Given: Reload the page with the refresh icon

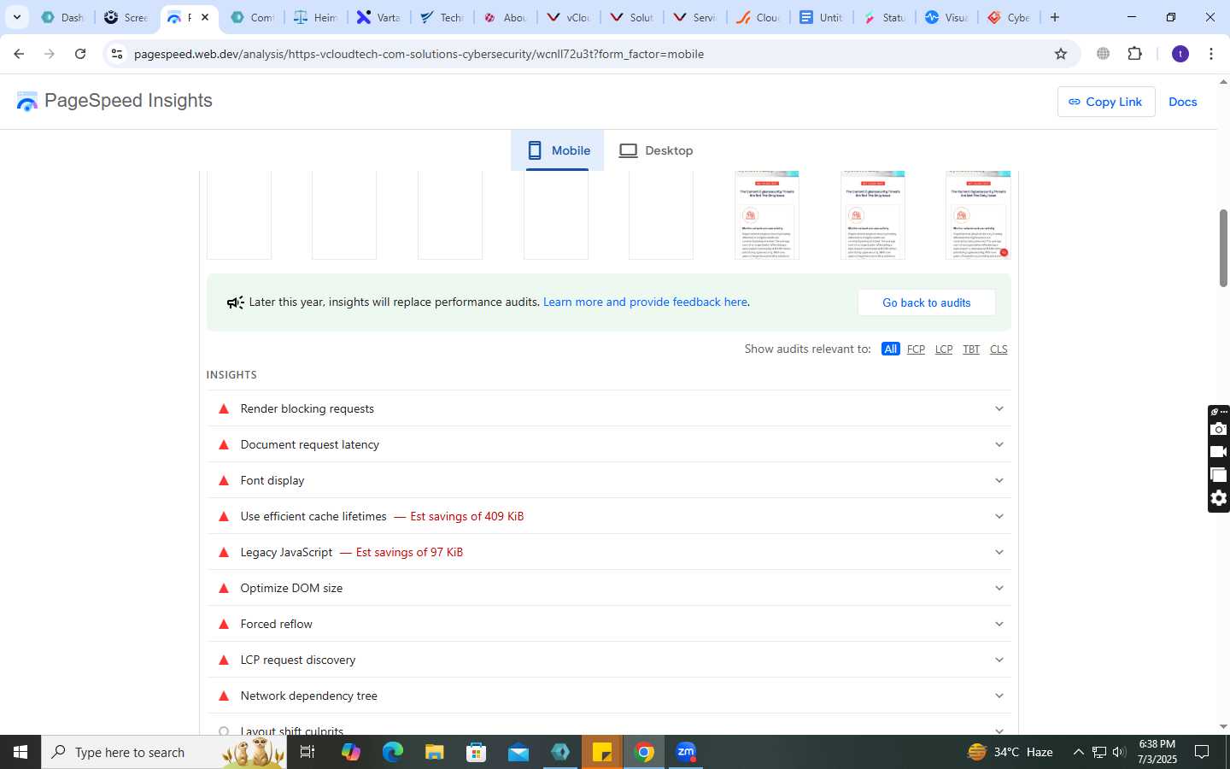Looking at the screenshot, I should pos(80,54).
